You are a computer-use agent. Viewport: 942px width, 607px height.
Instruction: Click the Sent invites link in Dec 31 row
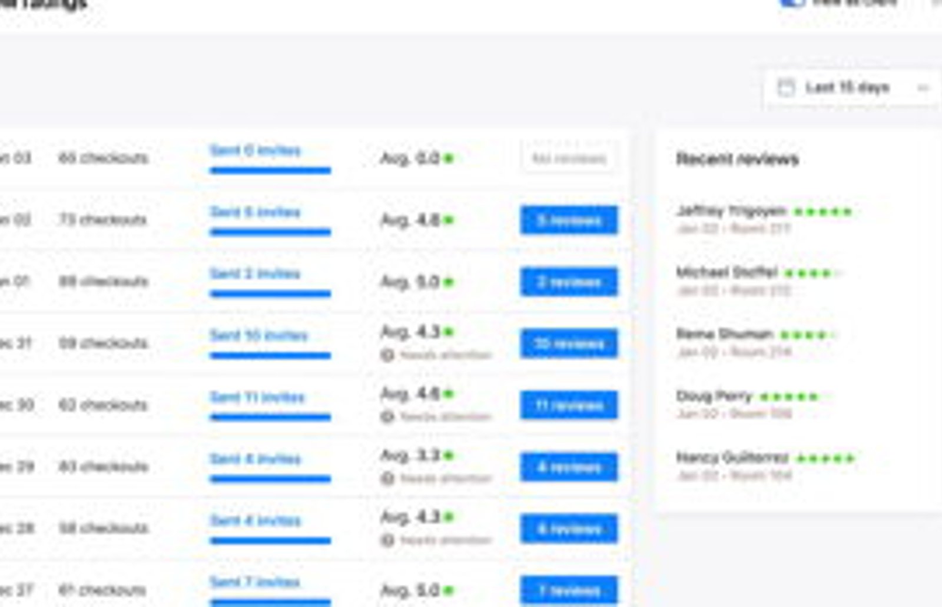click(259, 336)
